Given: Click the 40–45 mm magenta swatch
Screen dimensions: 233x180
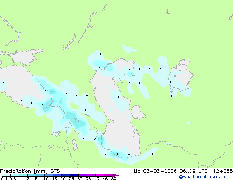Looking at the screenshot, I should (x=100, y=175).
